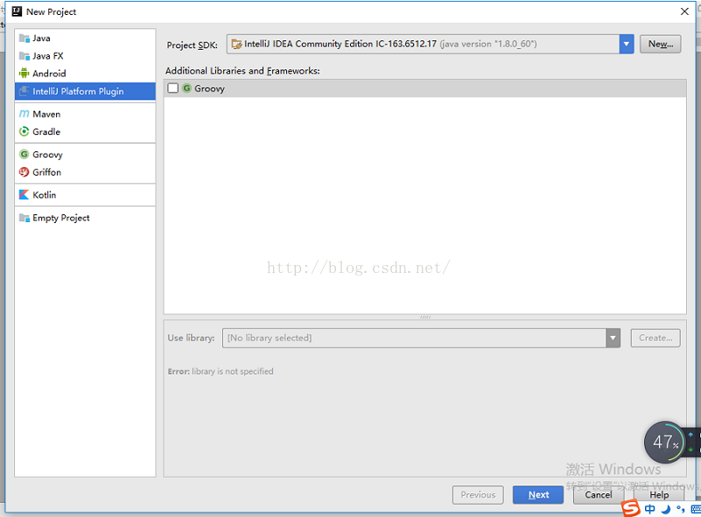Choose Groovy in project type list
Image resolution: width=701 pixels, height=517 pixels.
pyautogui.click(x=85, y=154)
